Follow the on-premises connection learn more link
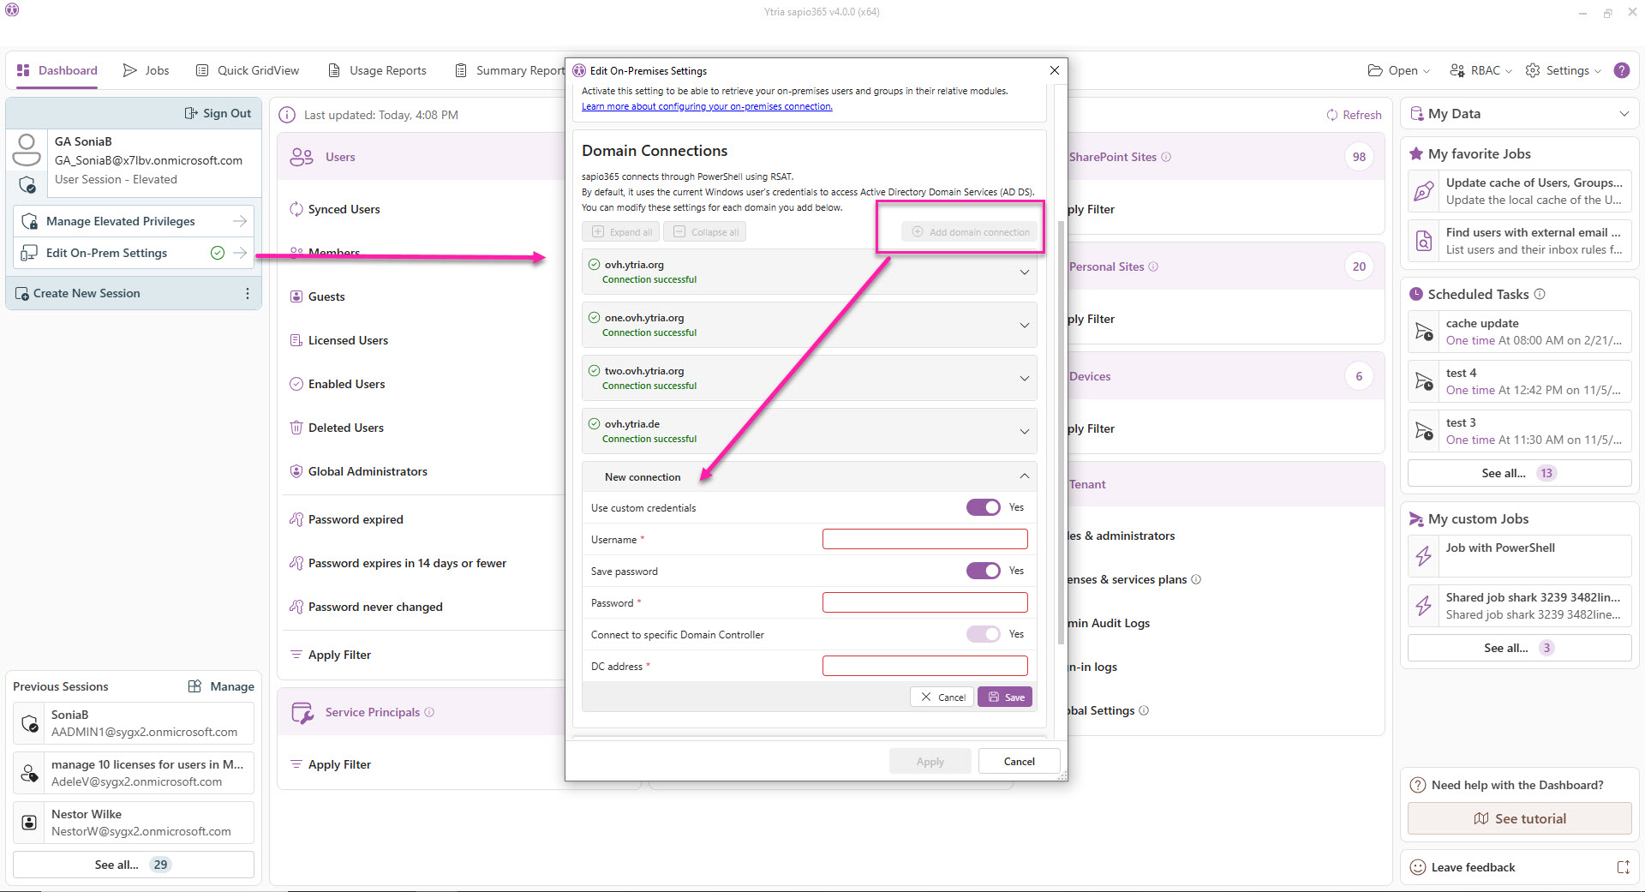1645x892 pixels. point(707,106)
